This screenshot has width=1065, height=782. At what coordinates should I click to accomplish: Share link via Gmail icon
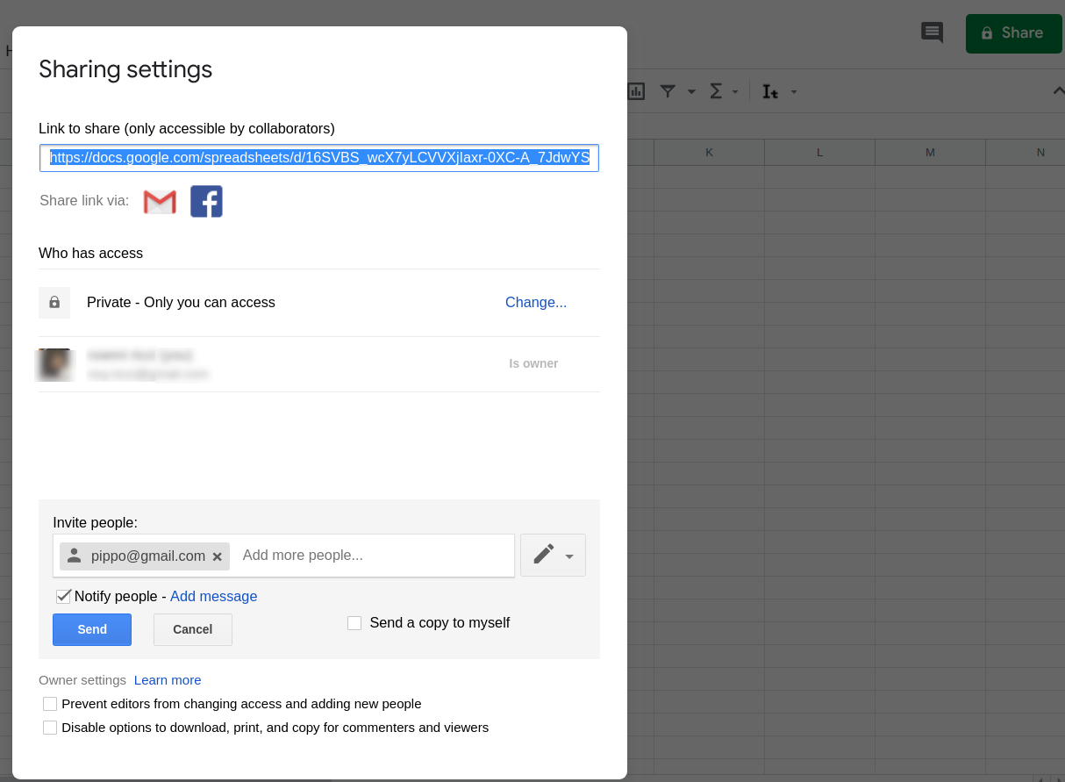tap(160, 202)
